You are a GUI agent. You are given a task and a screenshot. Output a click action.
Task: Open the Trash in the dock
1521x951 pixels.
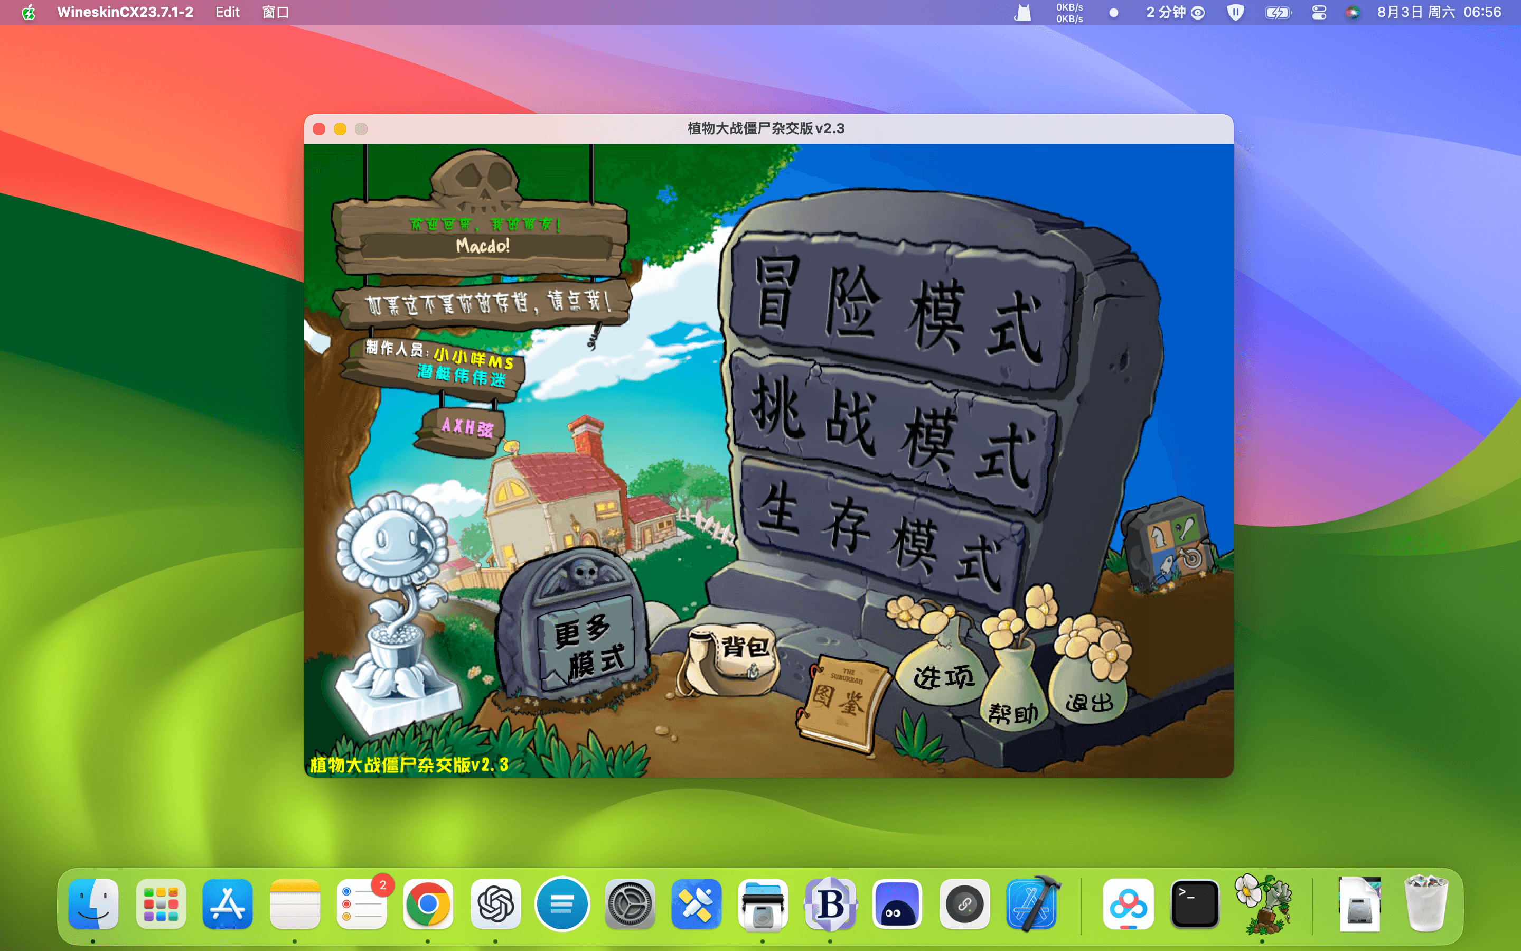(x=1426, y=904)
